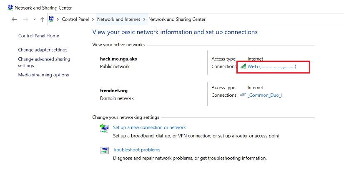Open the _Common_Duo_I connection link
This screenshot has height=181, width=344.
tap(265, 95)
